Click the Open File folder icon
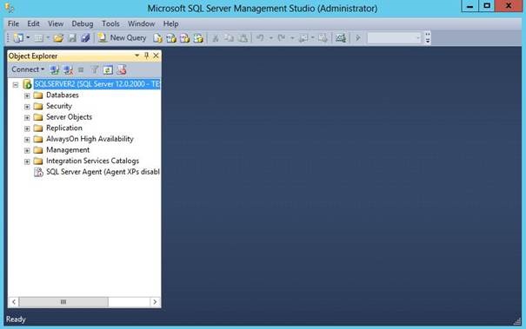Screen dimensions: 526x329 click(x=58, y=38)
